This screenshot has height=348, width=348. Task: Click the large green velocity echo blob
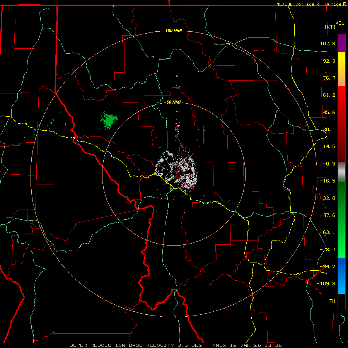pos(109,121)
